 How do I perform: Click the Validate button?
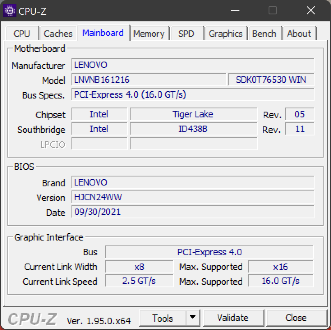click(233, 318)
